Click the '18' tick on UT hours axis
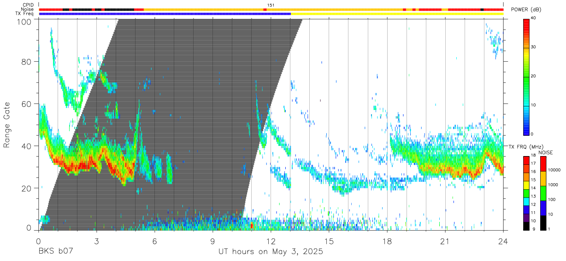Image resolution: width=566 pixels, height=261 pixels. tap(387, 241)
